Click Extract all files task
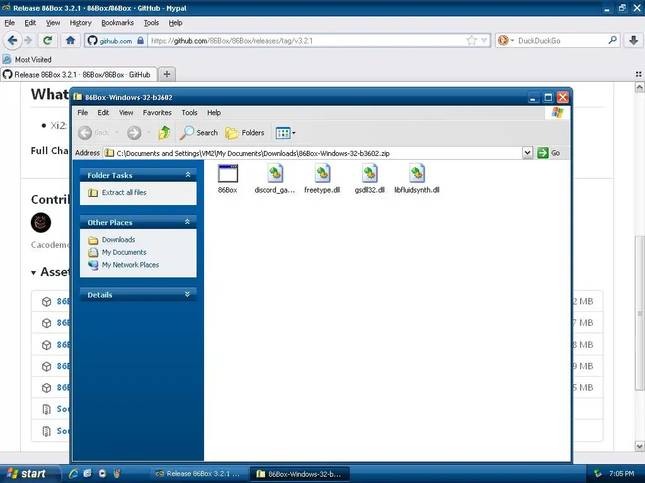This screenshot has width=645, height=483. [x=124, y=192]
